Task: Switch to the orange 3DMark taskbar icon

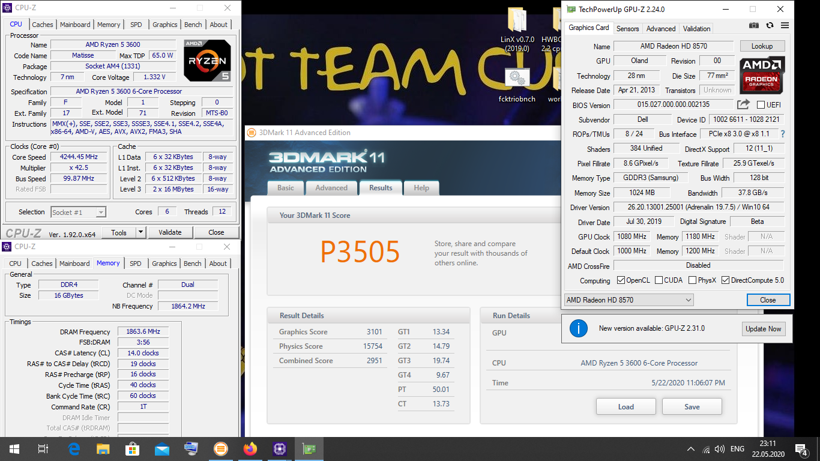Action: 221,449
